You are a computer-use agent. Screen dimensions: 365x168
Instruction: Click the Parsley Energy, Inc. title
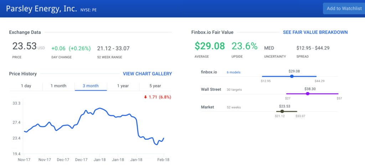41,9
